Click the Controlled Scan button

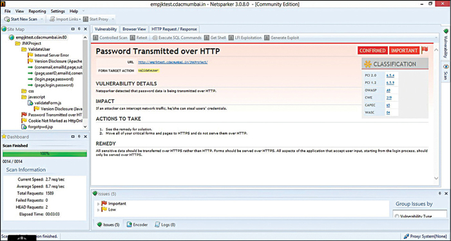(x=110, y=37)
